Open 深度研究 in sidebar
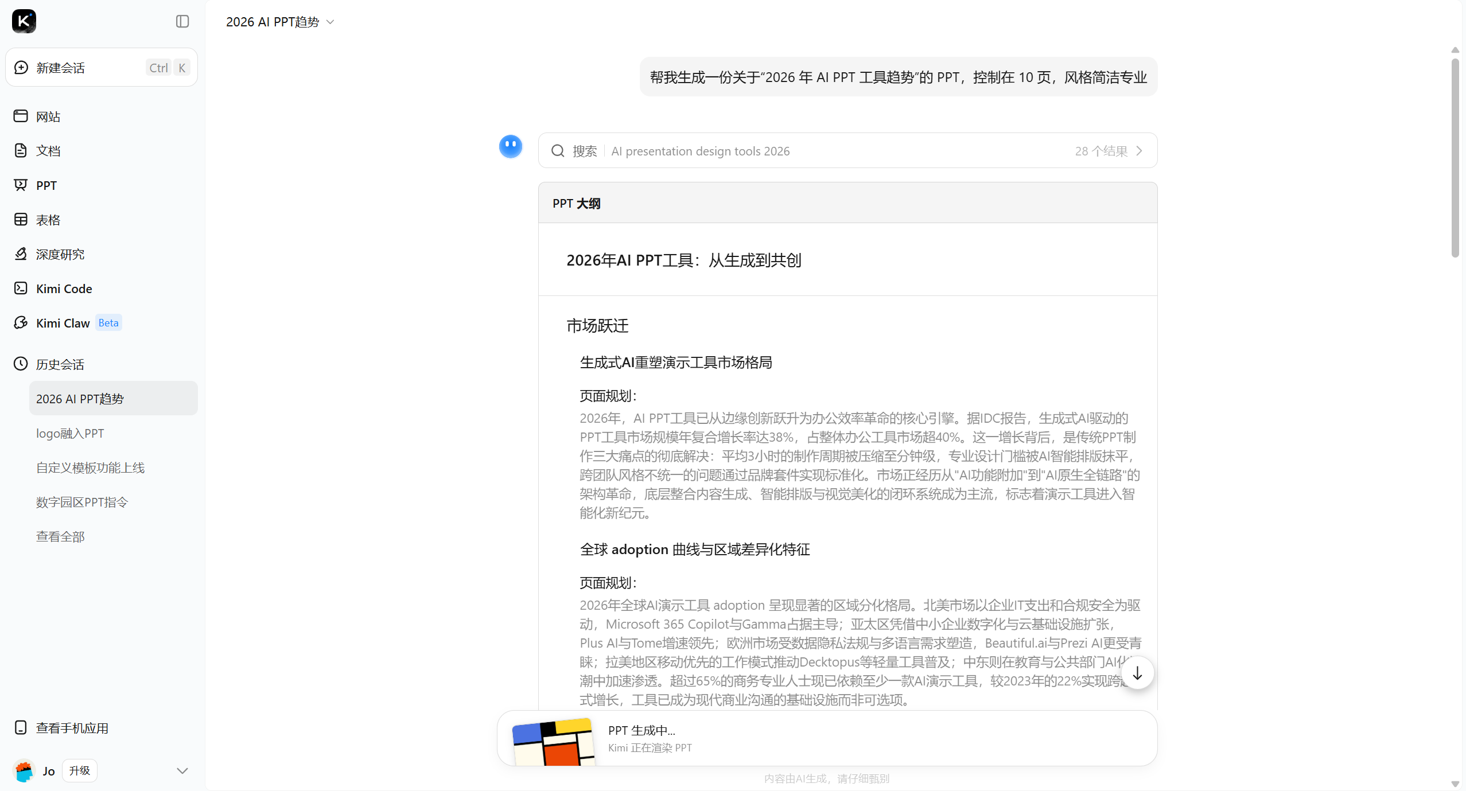The height and width of the screenshot is (791, 1466). 60,254
